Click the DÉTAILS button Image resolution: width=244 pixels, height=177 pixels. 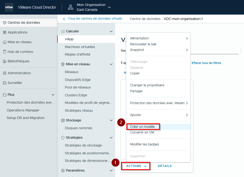pos(165,166)
